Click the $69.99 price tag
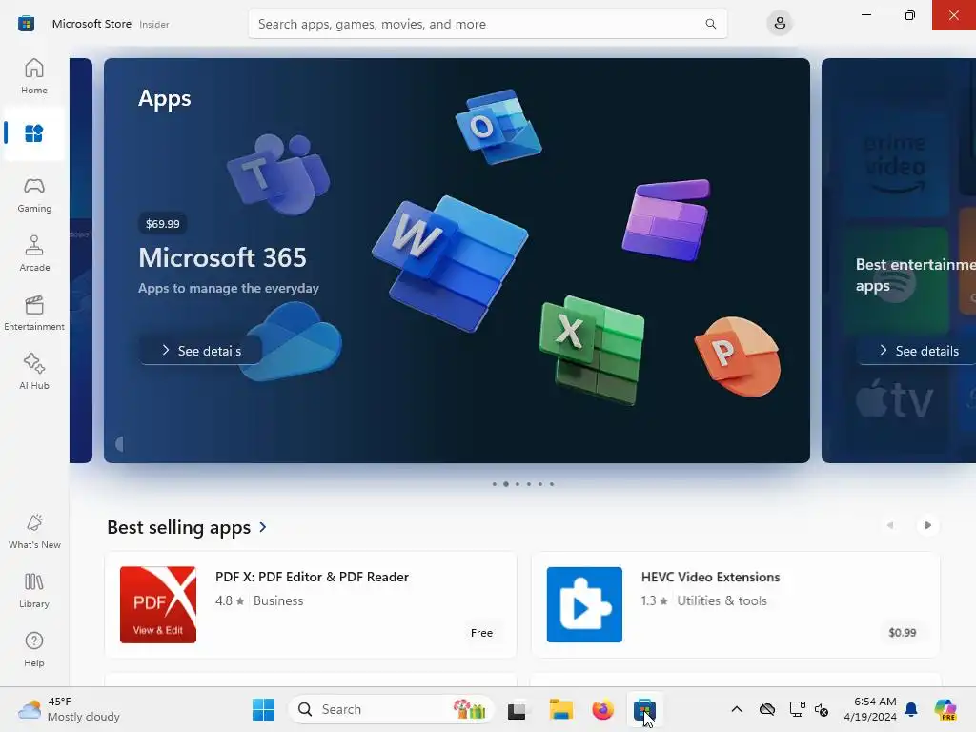Image resolution: width=976 pixels, height=732 pixels. (162, 223)
